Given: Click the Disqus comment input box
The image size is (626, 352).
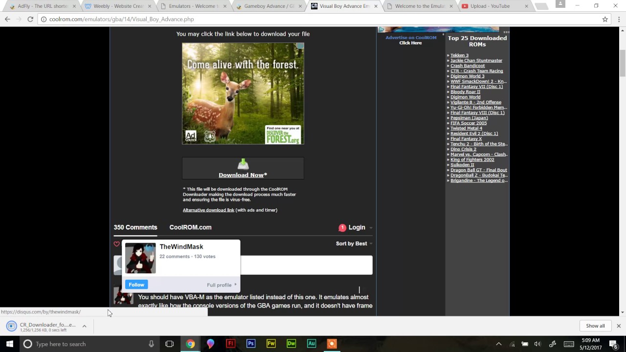Looking at the screenshot, I should pyautogui.click(x=306, y=265).
